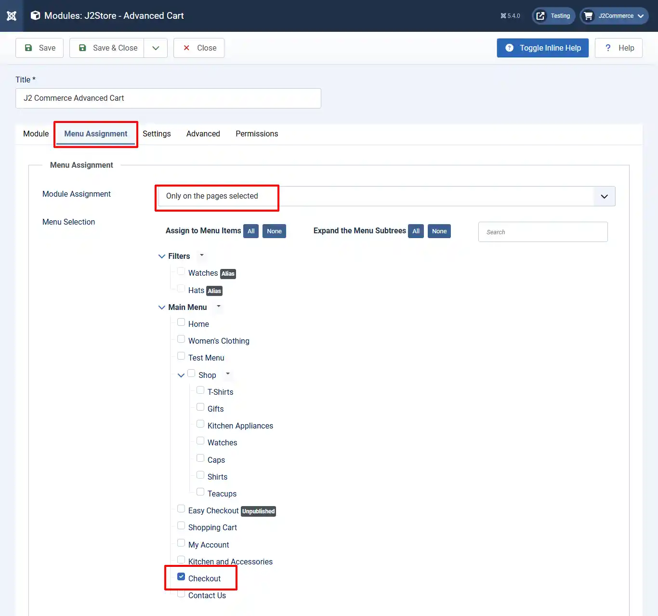The height and width of the screenshot is (616, 658).
Task: Check the Contact Us checkbox
Action: tap(181, 593)
